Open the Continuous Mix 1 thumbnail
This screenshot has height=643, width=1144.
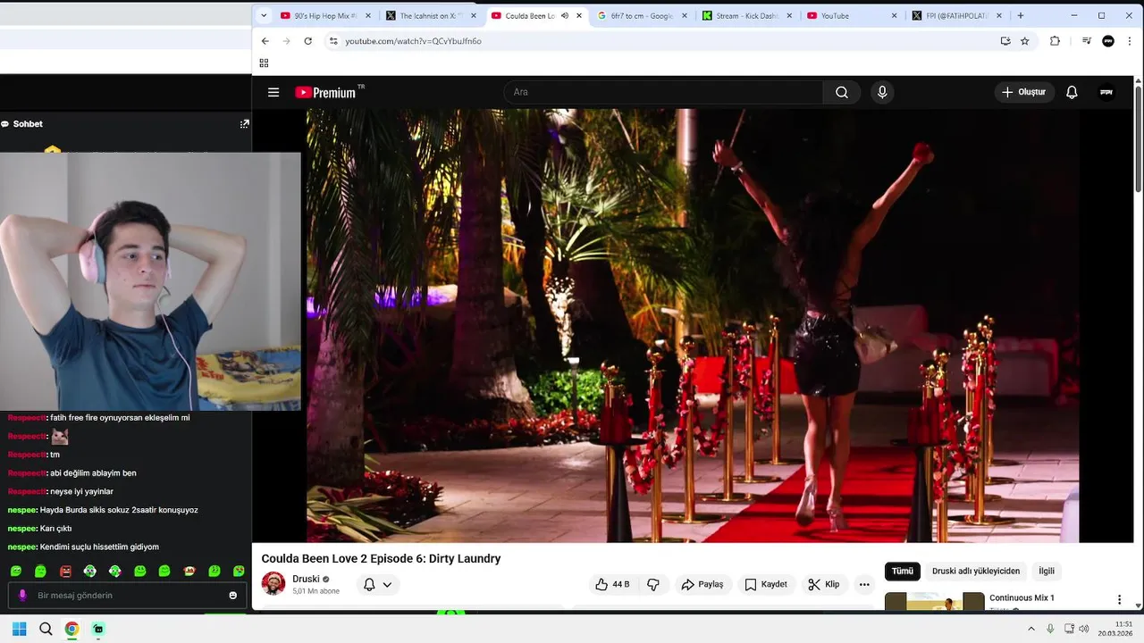tap(935, 602)
